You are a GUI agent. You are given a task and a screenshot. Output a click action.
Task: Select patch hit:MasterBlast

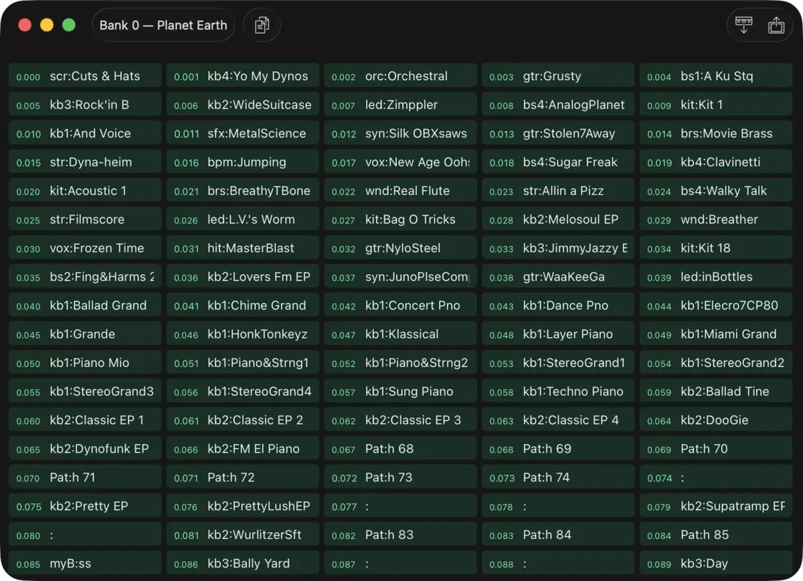[x=244, y=248]
